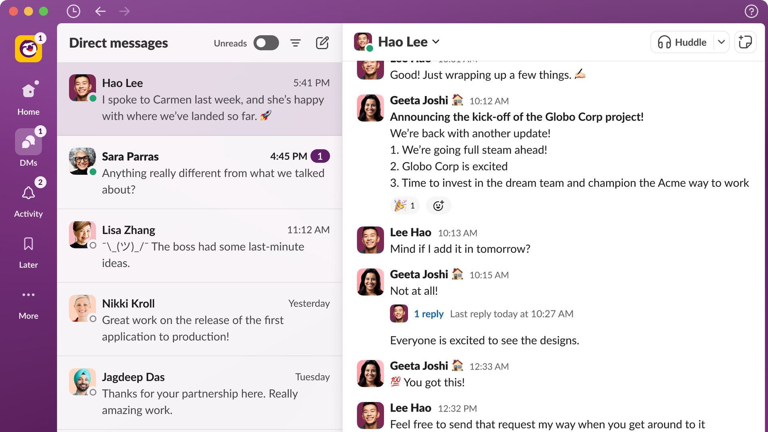Open the history clock icon
This screenshot has height=432, width=768.
click(x=73, y=11)
